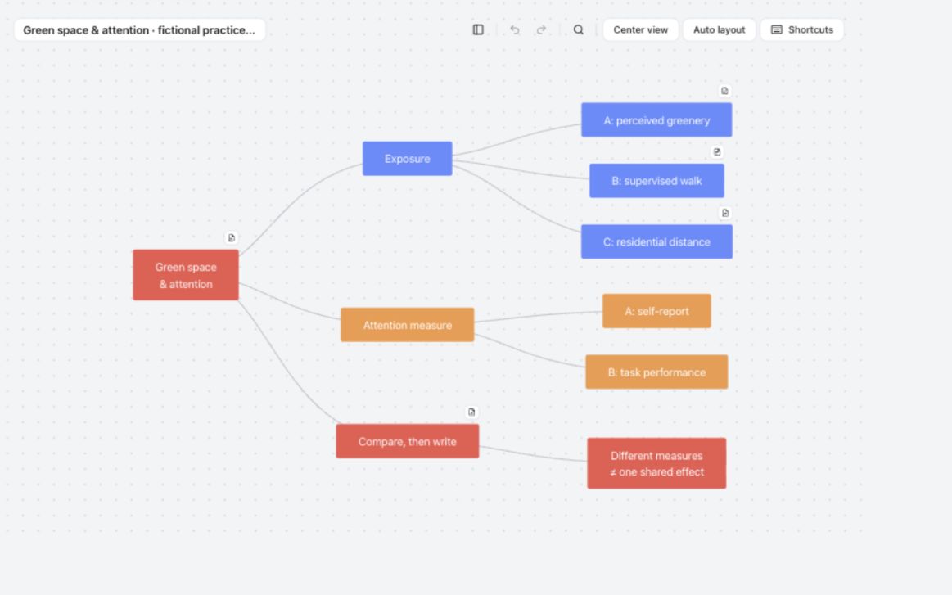952x595 pixels.
Task: Select the Exposure node
Action: point(408,159)
